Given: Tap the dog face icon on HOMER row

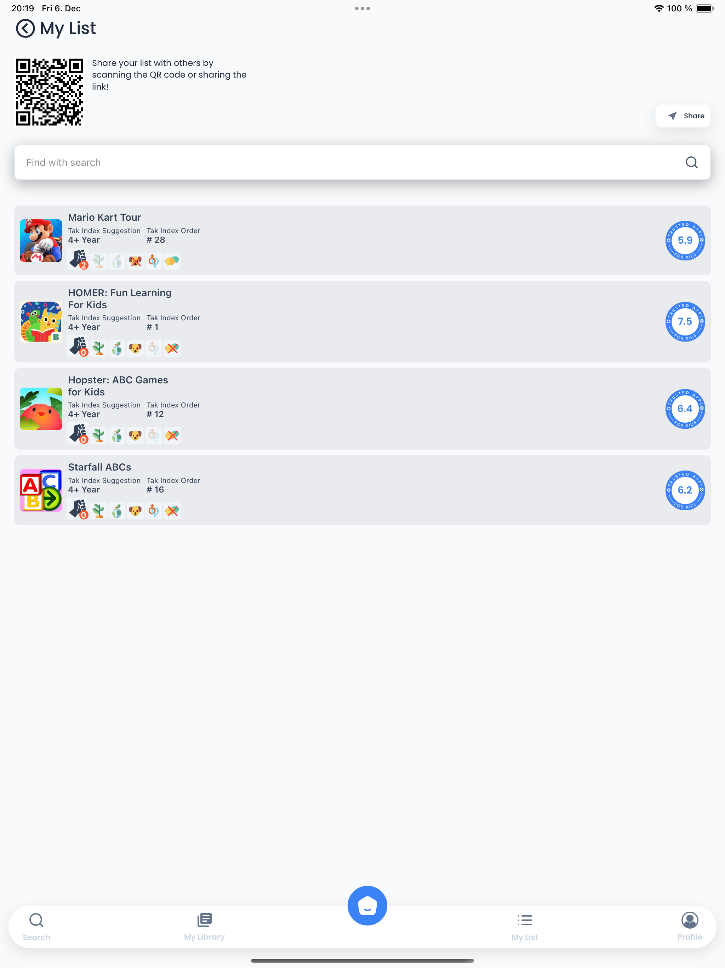Looking at the screenshot, I should pyautogui.click(x=135, y=348).
